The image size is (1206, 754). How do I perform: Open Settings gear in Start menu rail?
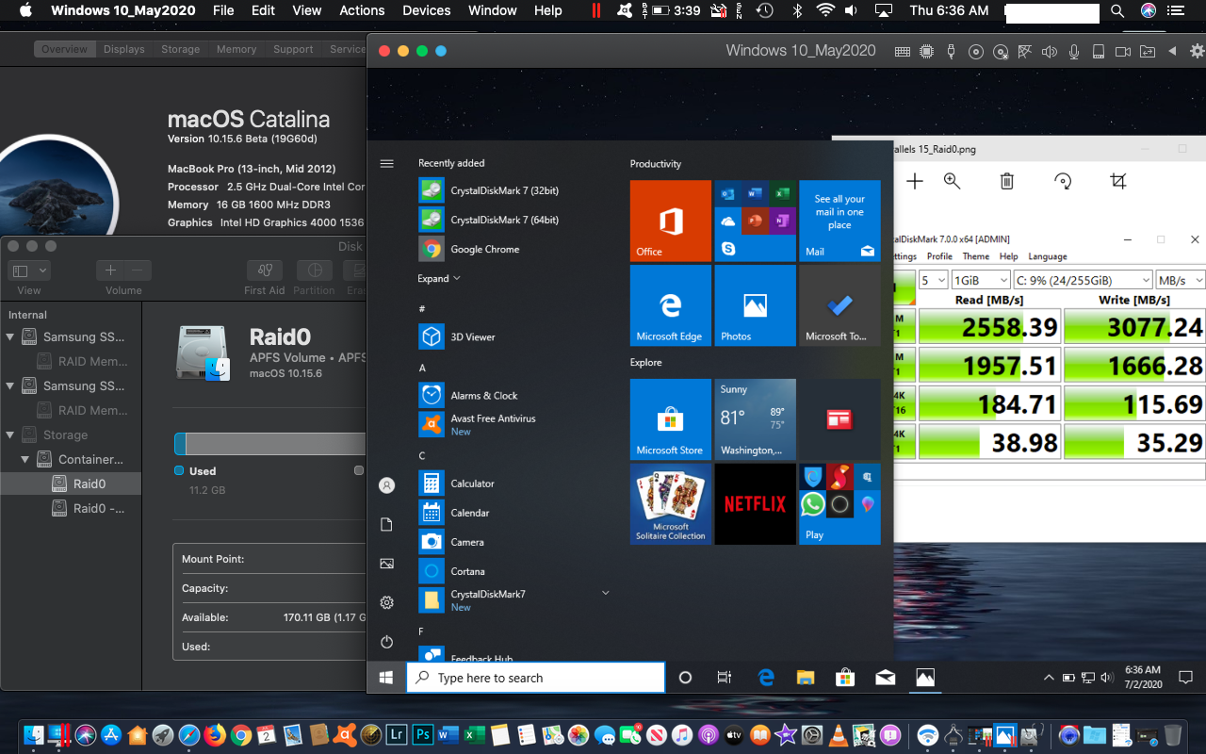click(x=386, y=602)
